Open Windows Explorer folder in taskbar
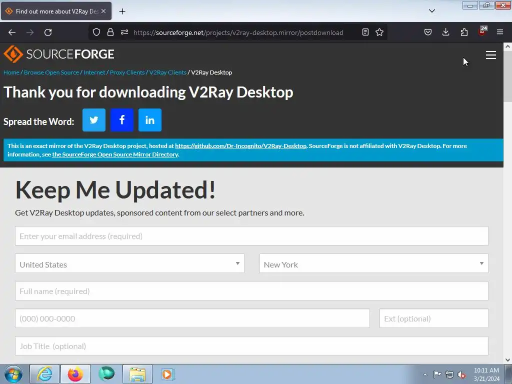The image size is (512, 384). point(137,374)
